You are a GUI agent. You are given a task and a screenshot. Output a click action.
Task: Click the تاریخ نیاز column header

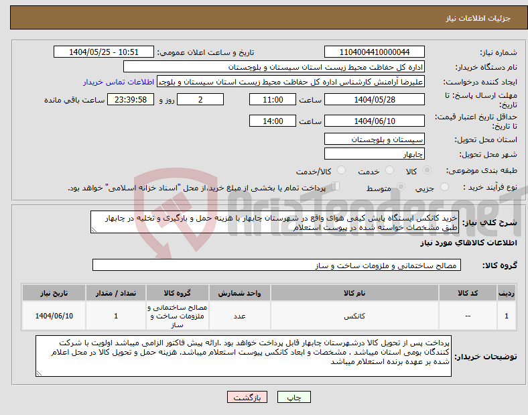pyautogui.click(x=54, y=293)
